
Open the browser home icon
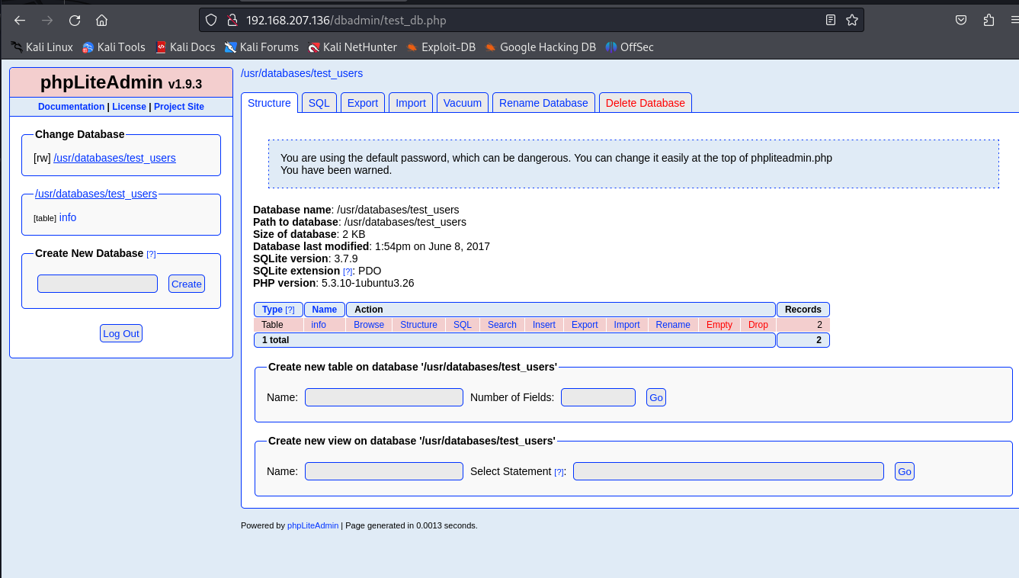(x=101, y=21)
